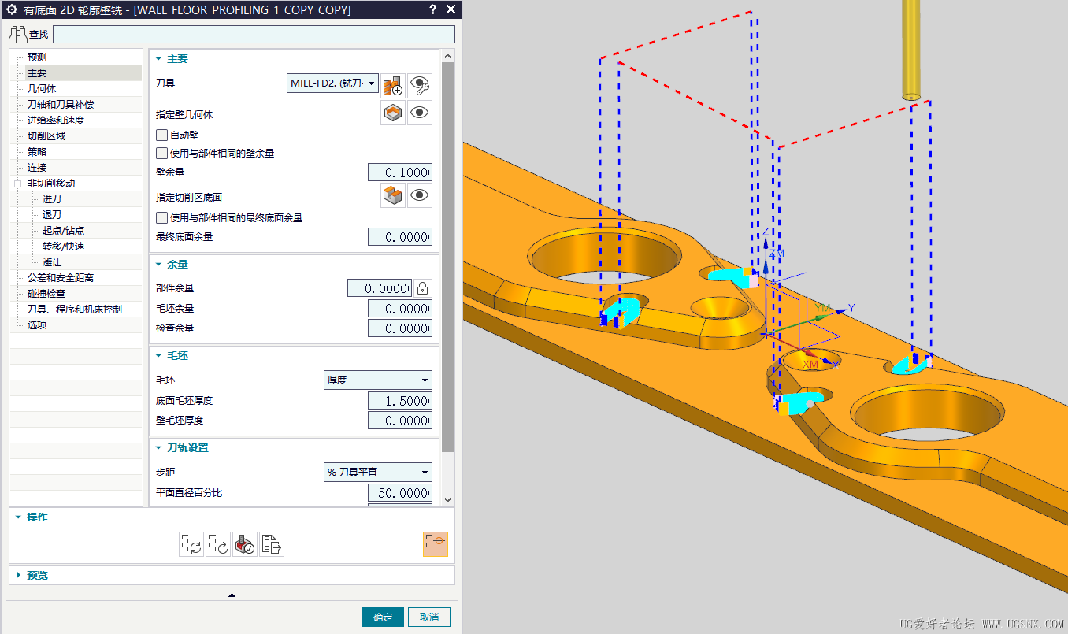The image size is (1068, 634).
Task: Select 进给率和速度 in the navigation tree
Action: [56, 120]
